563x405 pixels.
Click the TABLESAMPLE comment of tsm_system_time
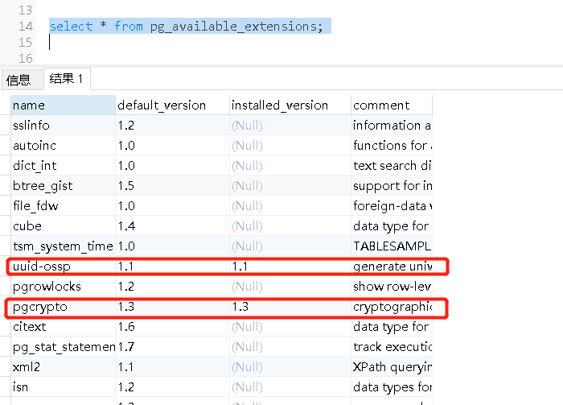(392, 246)
